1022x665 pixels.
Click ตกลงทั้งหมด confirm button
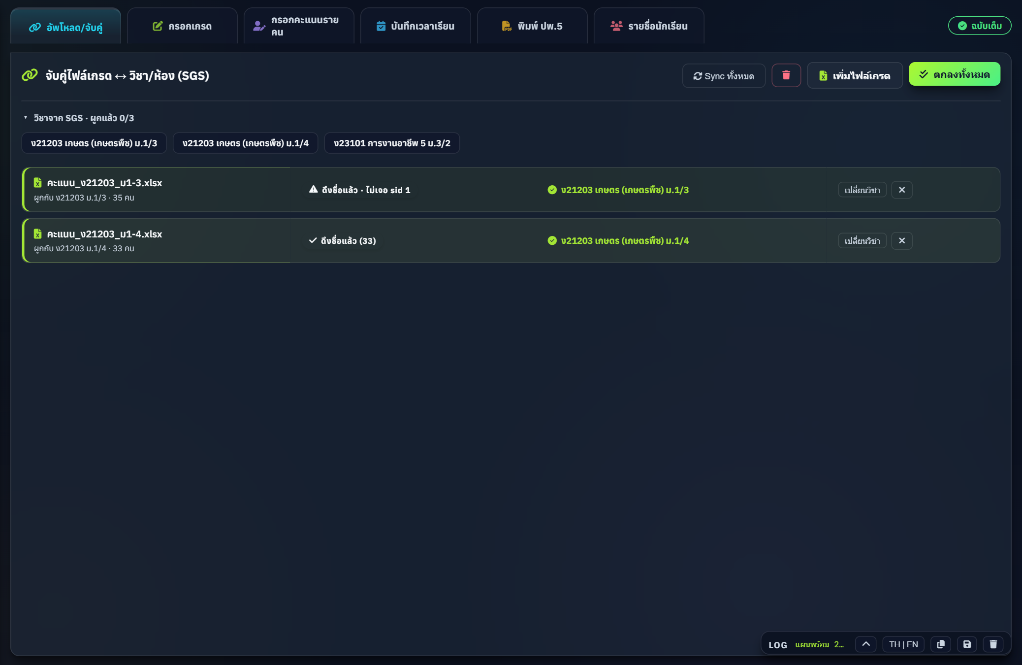[x=955, y=74]
